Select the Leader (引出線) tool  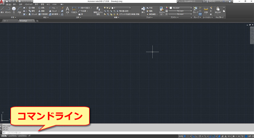click(x=82, y=11)
